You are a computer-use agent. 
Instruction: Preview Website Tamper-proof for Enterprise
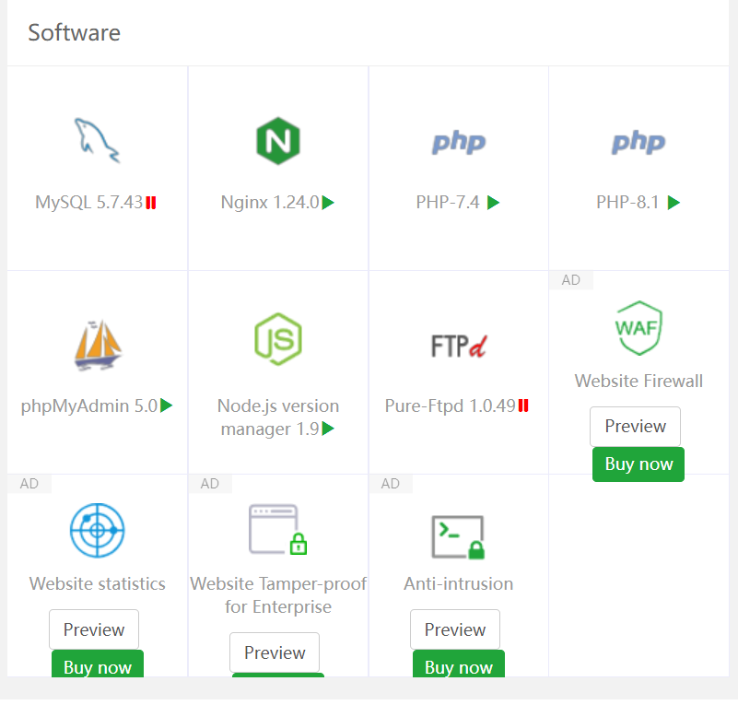pyautogui.click(x=275, y=652)
